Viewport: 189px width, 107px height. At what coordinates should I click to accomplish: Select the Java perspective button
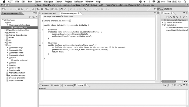coord(160,9)
